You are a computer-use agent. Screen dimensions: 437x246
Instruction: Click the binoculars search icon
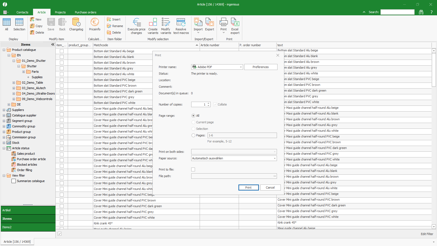[421, 12]
